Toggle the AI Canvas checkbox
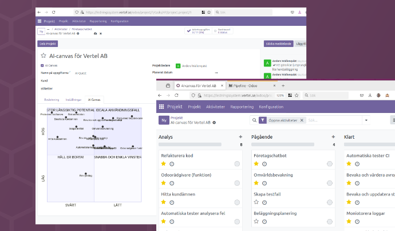This screenshot has width=395, height=231. tap(41, 65)
